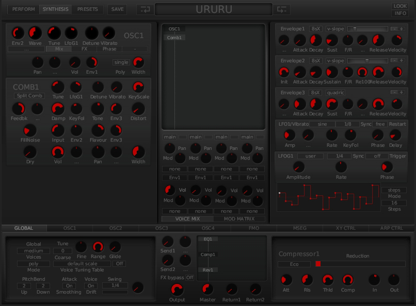The width and height of the screenshot is (416, 306).
Task: Switch to the PRESETS tab
Action: [87, 9]
